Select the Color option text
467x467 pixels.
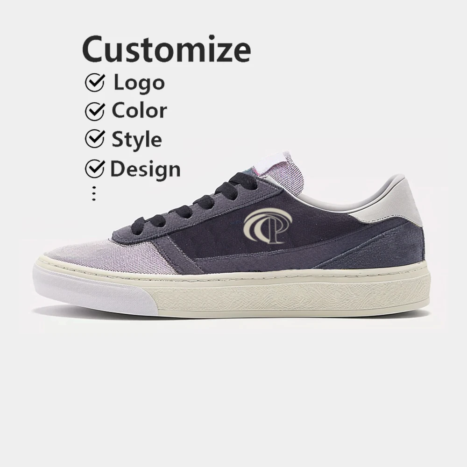click(139, 111)
